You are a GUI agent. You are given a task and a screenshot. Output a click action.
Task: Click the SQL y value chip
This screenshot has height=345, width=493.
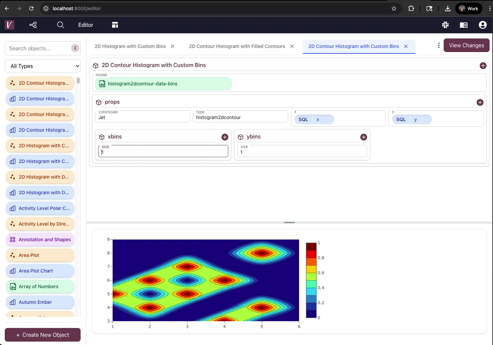(412, 119)
